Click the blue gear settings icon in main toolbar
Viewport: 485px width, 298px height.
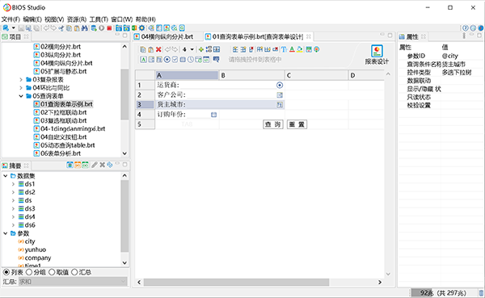pos(141,28)
